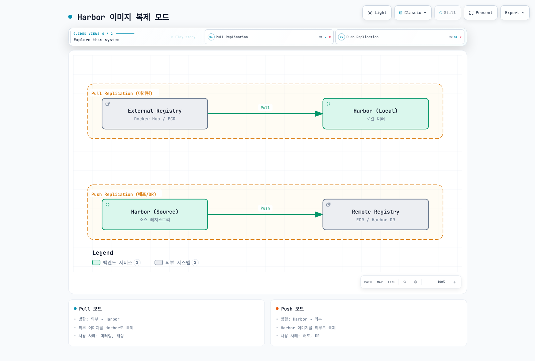Select the Harbor (Source) node
The image size is (535, 361).
(x=155, y=215)
